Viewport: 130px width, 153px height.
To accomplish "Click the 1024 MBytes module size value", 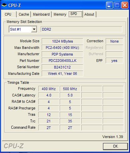I will (x=62, y=41).
